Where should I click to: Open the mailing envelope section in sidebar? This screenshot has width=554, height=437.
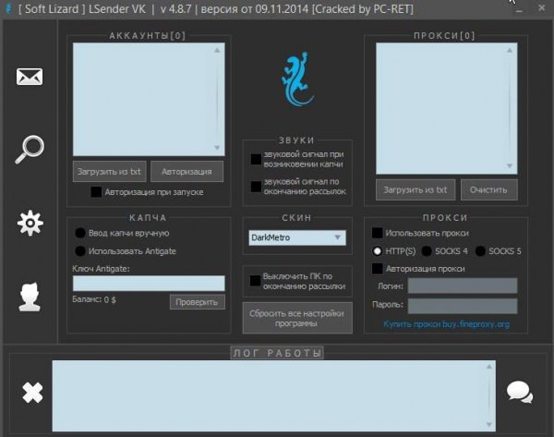pos(30,77)
